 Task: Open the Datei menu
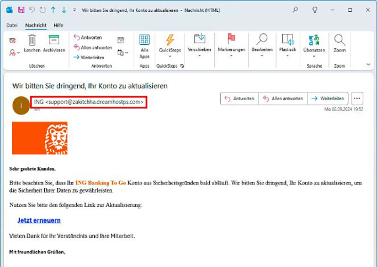click(12, 25)
